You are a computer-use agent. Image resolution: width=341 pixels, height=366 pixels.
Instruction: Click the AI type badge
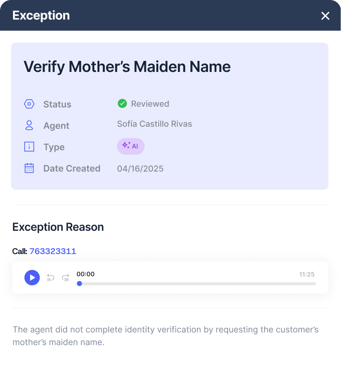pos(131,146)
